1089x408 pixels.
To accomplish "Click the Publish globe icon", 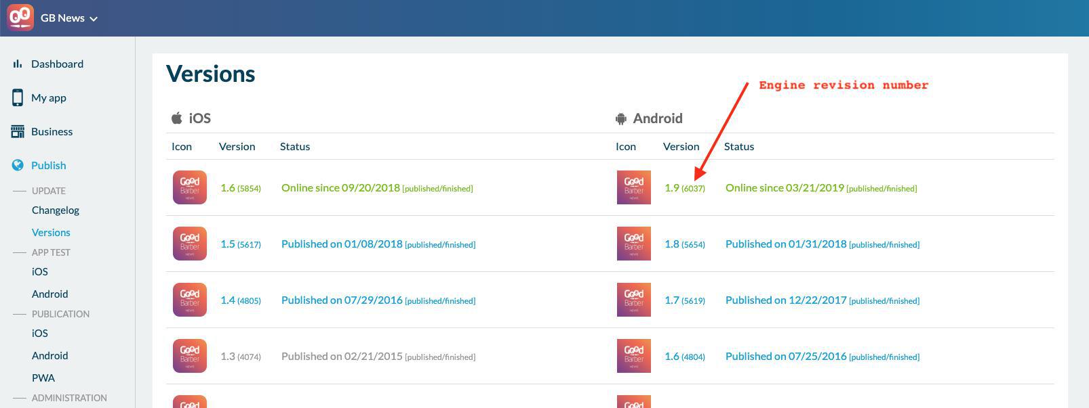I will pyautogui.click(x=18, y=165).
